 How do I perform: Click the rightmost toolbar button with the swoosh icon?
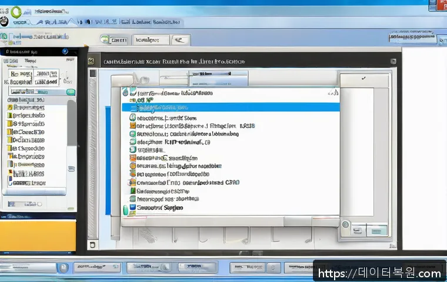pos(181,40)
